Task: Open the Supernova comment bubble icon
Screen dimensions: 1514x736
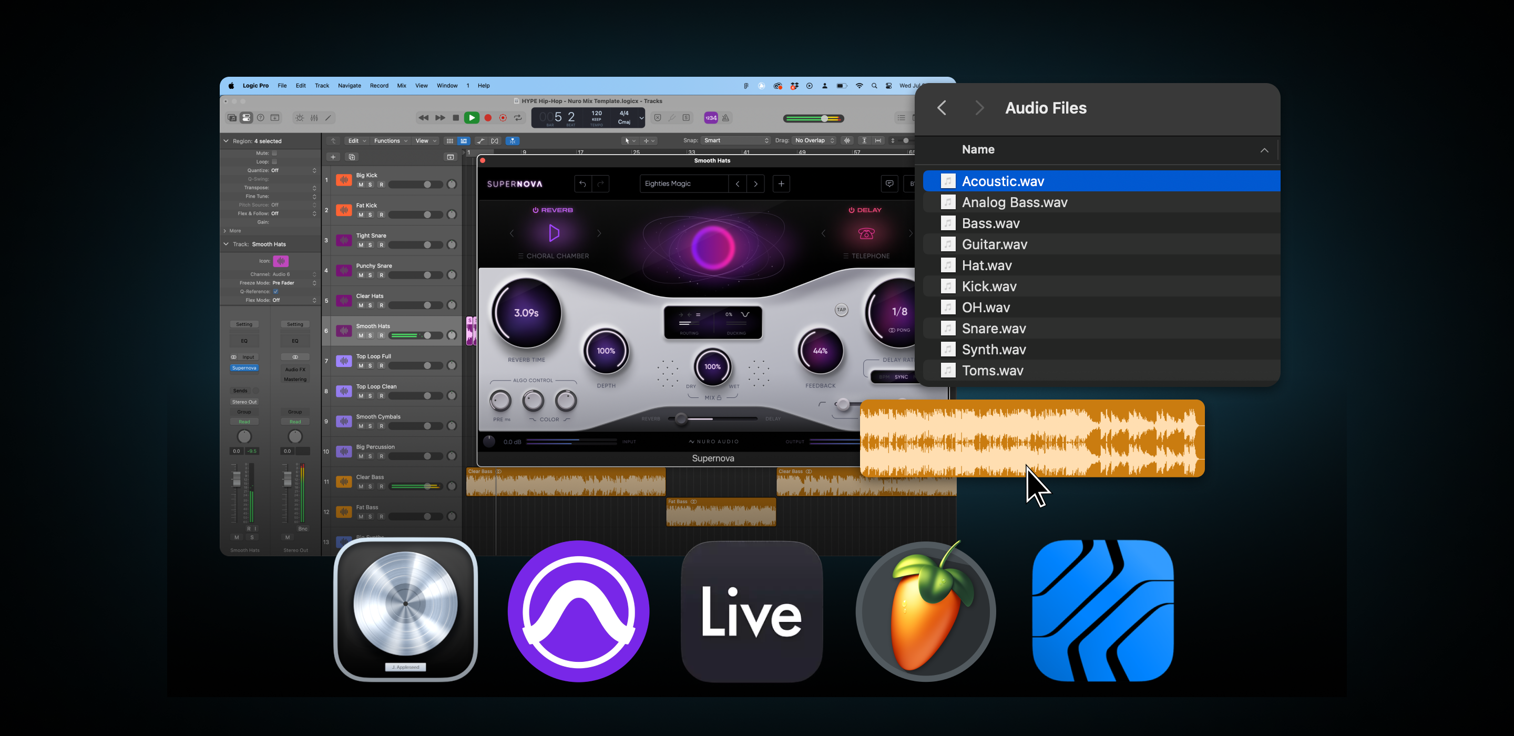Action: coord(889,183)
